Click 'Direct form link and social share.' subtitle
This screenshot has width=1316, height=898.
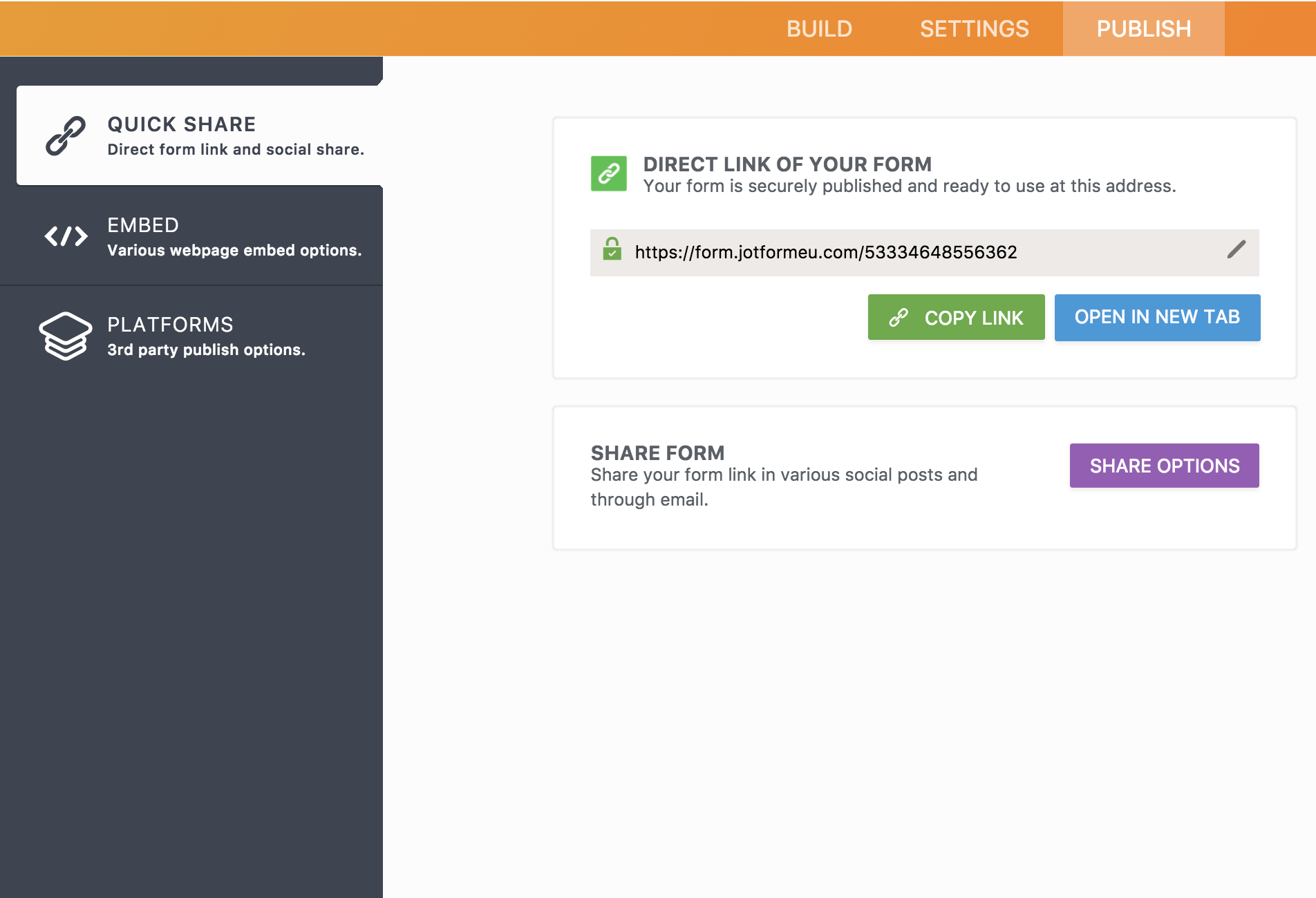(x=236, y=150)
